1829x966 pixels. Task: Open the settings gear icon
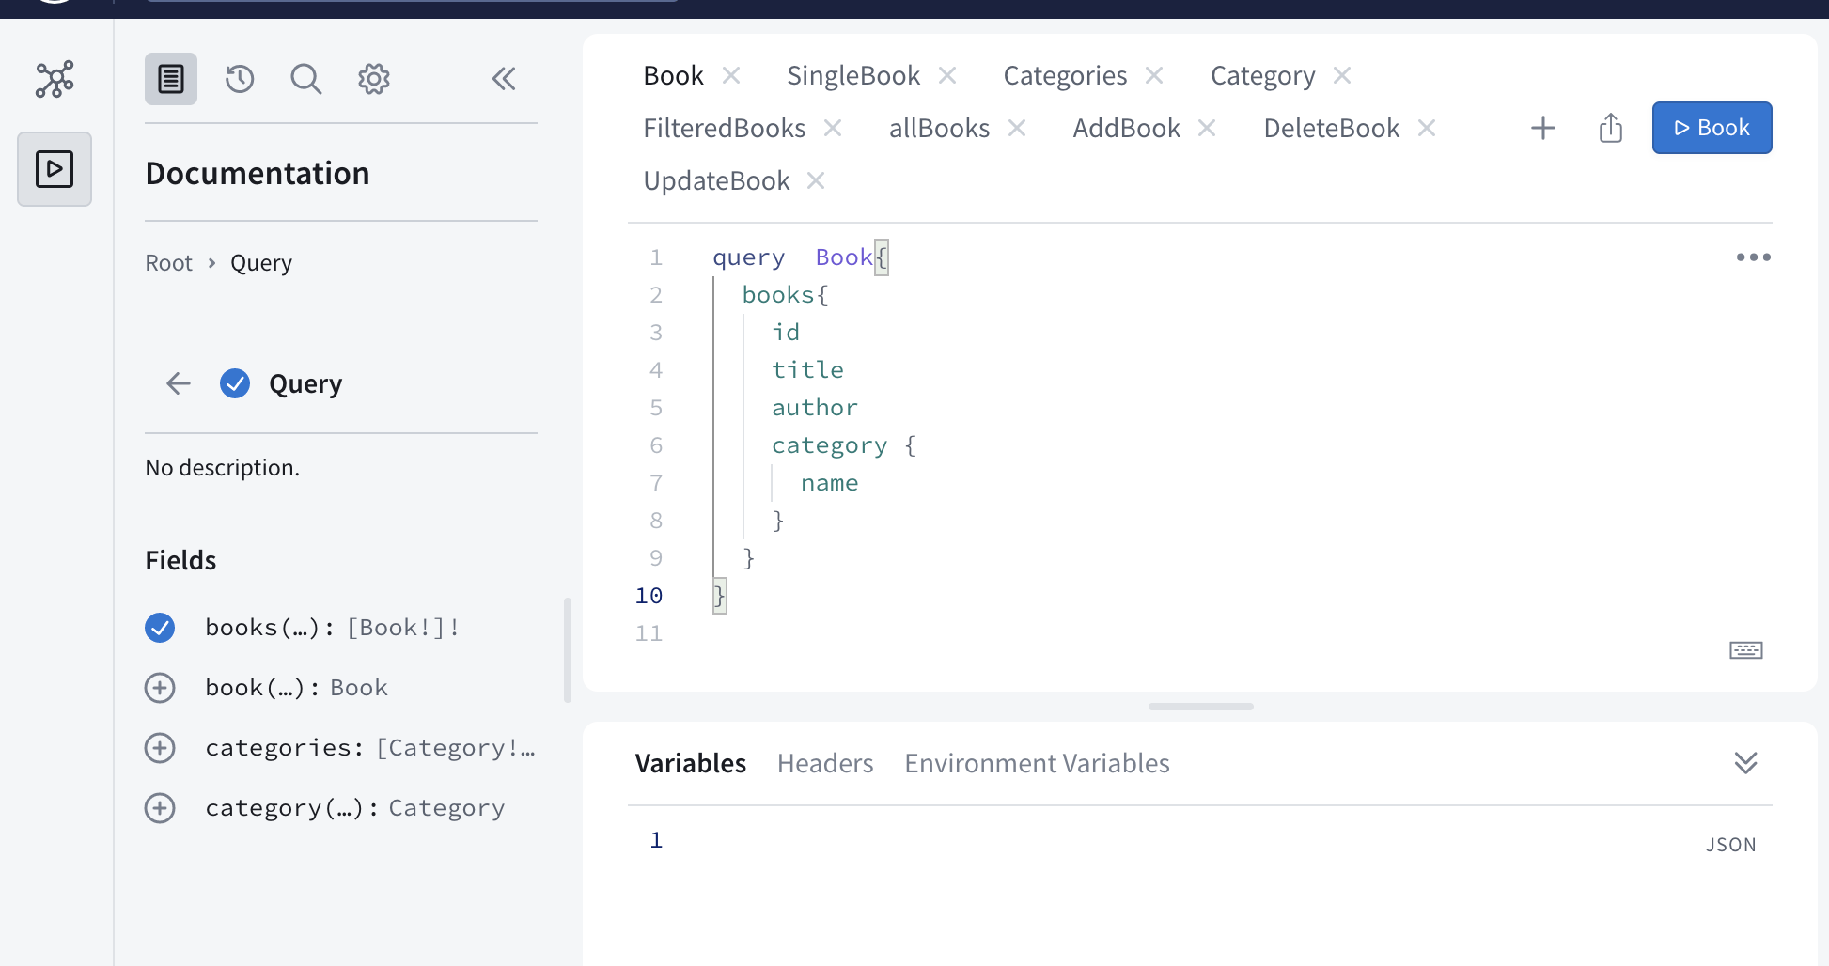(x=374, y=79)
